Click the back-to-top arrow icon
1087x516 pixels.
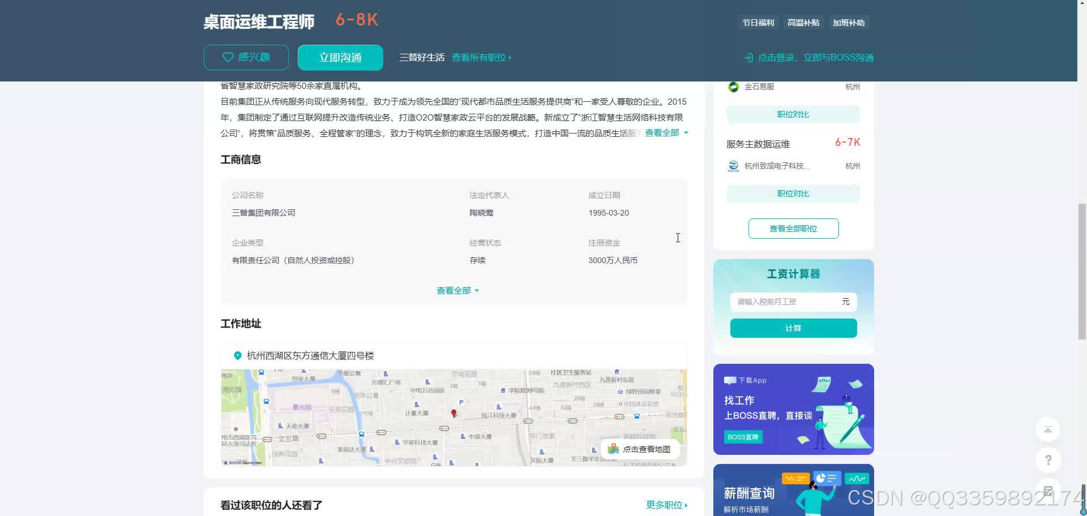(x=1047, y=429)
